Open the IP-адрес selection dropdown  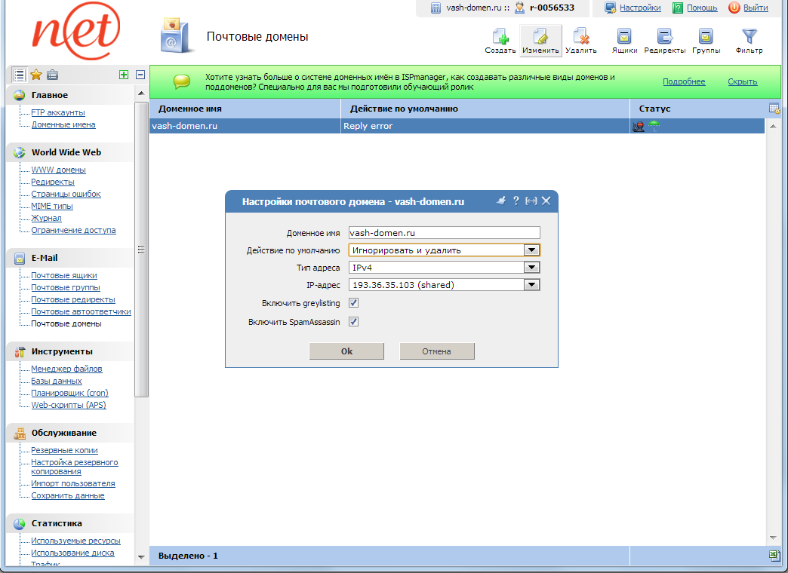pyautogui.click(x=532, y=284)
